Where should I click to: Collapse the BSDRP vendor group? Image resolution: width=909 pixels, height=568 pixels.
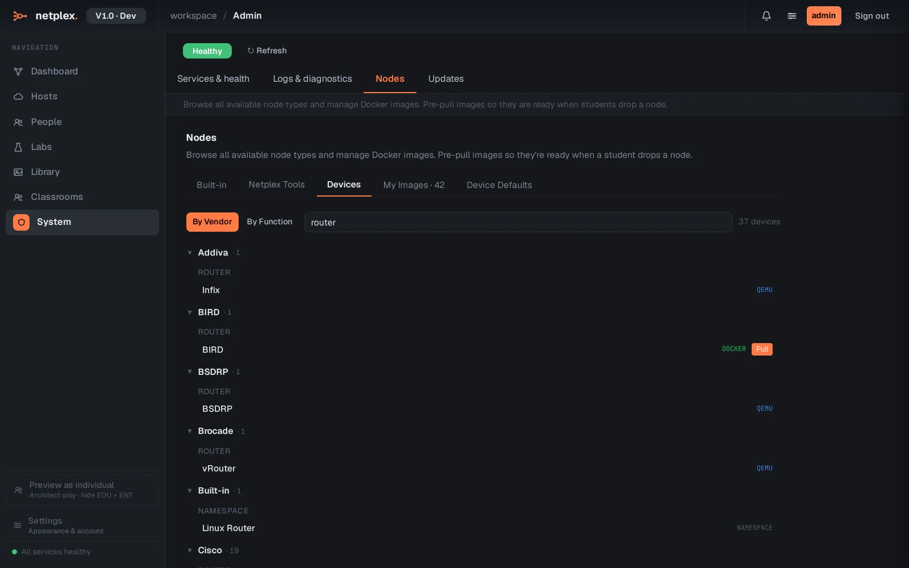point(190,372)
